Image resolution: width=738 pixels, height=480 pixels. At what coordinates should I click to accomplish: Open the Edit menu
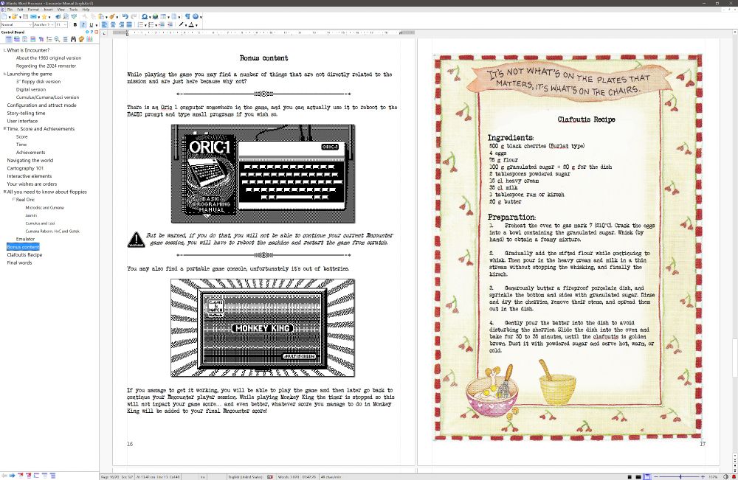click(20, 10)
